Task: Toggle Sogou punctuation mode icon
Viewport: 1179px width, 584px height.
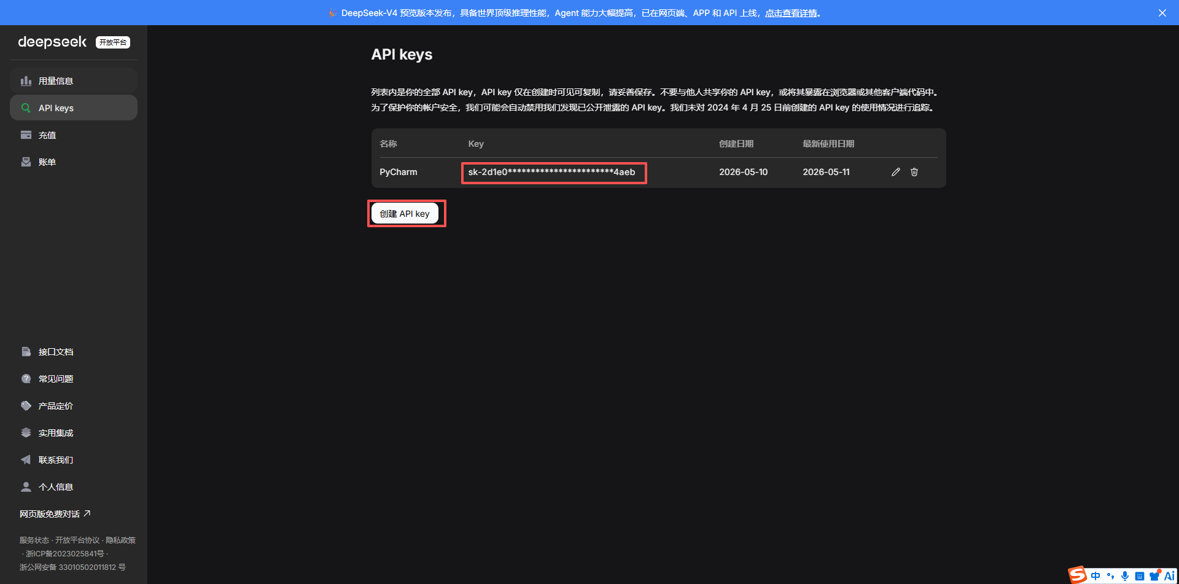Action: [x=1110, y=576]
